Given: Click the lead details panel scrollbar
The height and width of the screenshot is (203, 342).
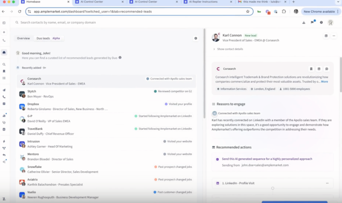Looking at the screenshot, I should coord(341,74).
